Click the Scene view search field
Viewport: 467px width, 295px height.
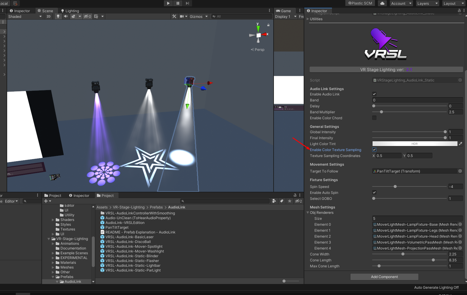pos(241,16)
